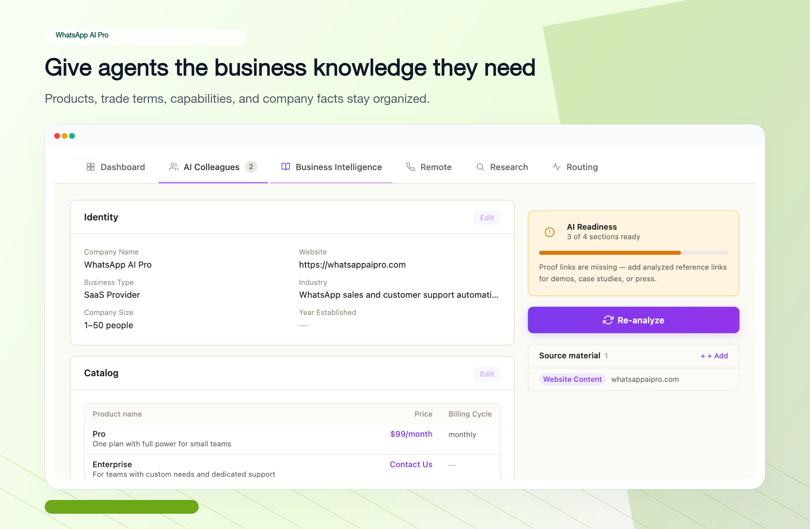810x529 pixels.
Task: Click the WhatsApp AI Pro header pill
Action: pyautogui.click(x=146, y=37)
